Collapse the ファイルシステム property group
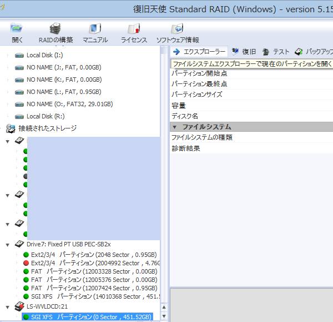Image resolution: width=333 pixels, height=322 pixels. [175, 127]
